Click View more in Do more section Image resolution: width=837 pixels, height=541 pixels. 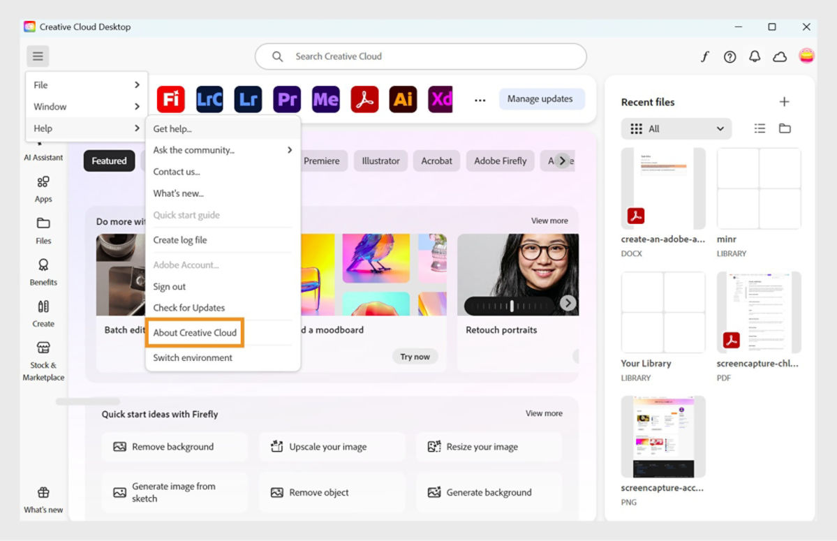(x=549, y=221)
